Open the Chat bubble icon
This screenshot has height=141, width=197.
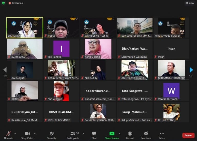[94, 134]
